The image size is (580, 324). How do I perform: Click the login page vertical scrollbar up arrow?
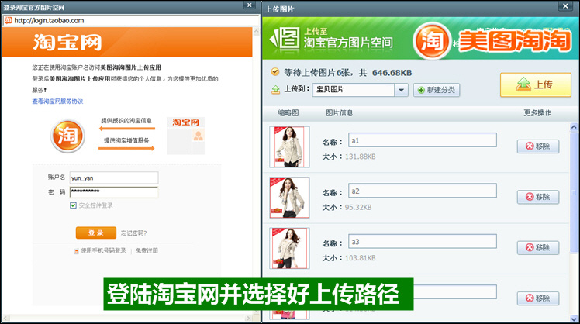257,31
